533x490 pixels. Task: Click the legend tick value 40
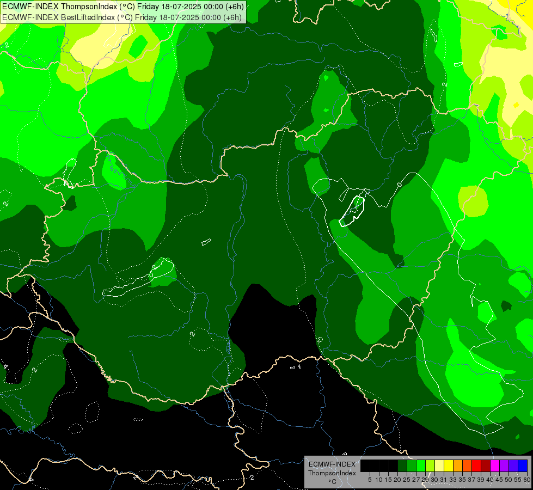pos(490,480)
